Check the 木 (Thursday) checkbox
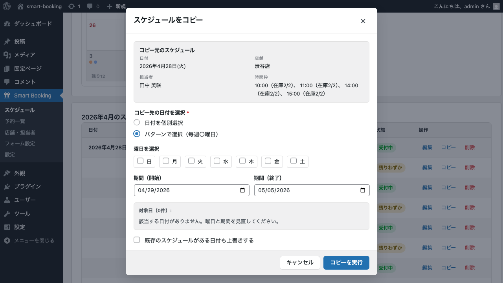503x283 pixels. (242, 161)
